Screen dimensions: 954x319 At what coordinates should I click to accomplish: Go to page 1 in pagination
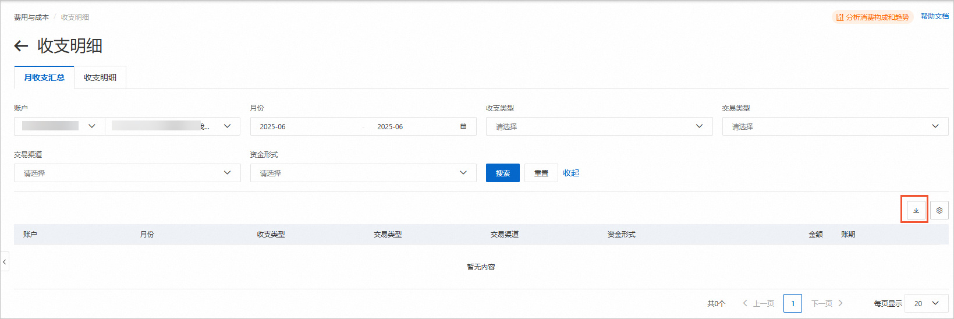[x=793, y=303]
